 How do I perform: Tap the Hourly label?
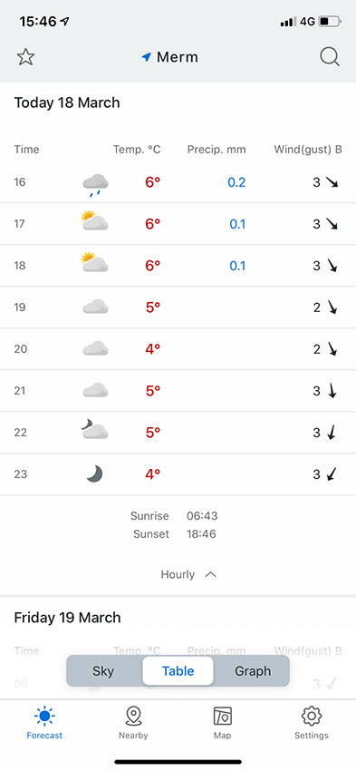coord(178,574)
